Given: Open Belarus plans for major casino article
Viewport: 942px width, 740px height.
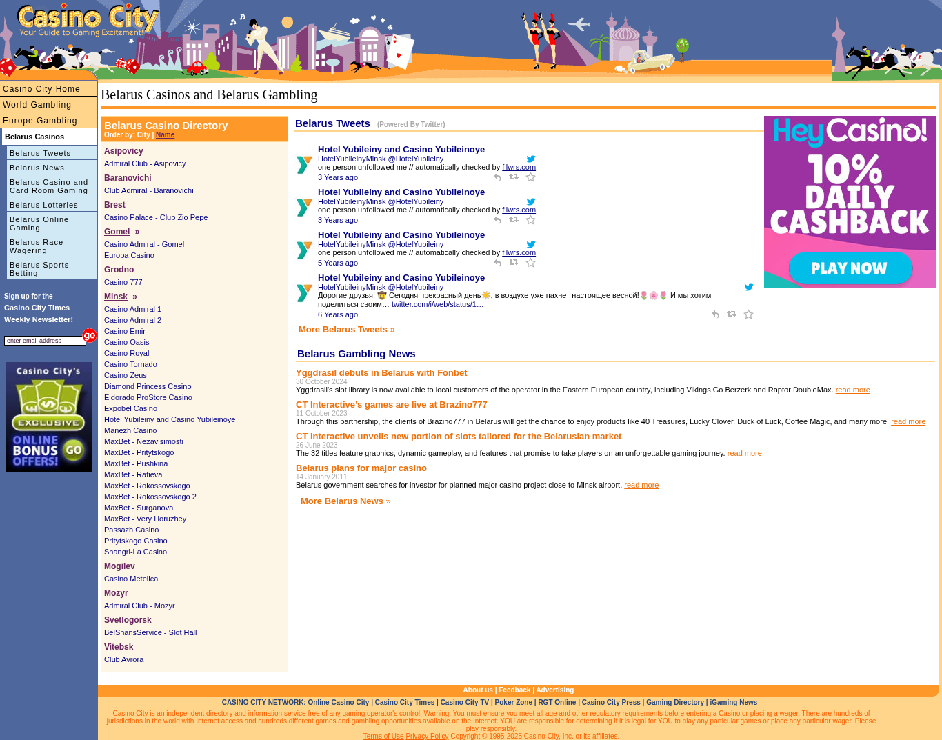Looking at the screenshot, I should click(x=361, y=468).
